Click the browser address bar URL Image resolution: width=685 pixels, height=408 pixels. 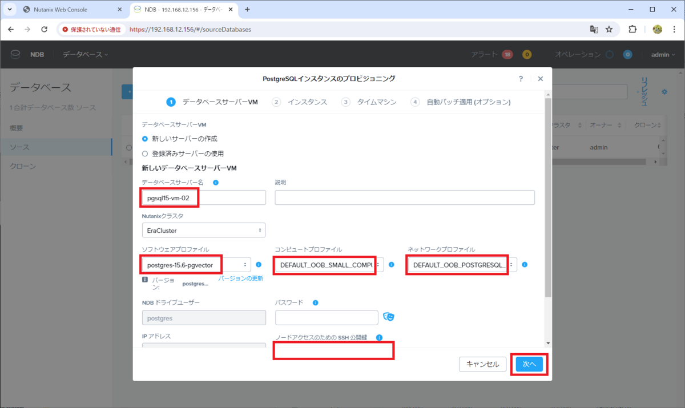pyautogui.click(x=190, y=29)
